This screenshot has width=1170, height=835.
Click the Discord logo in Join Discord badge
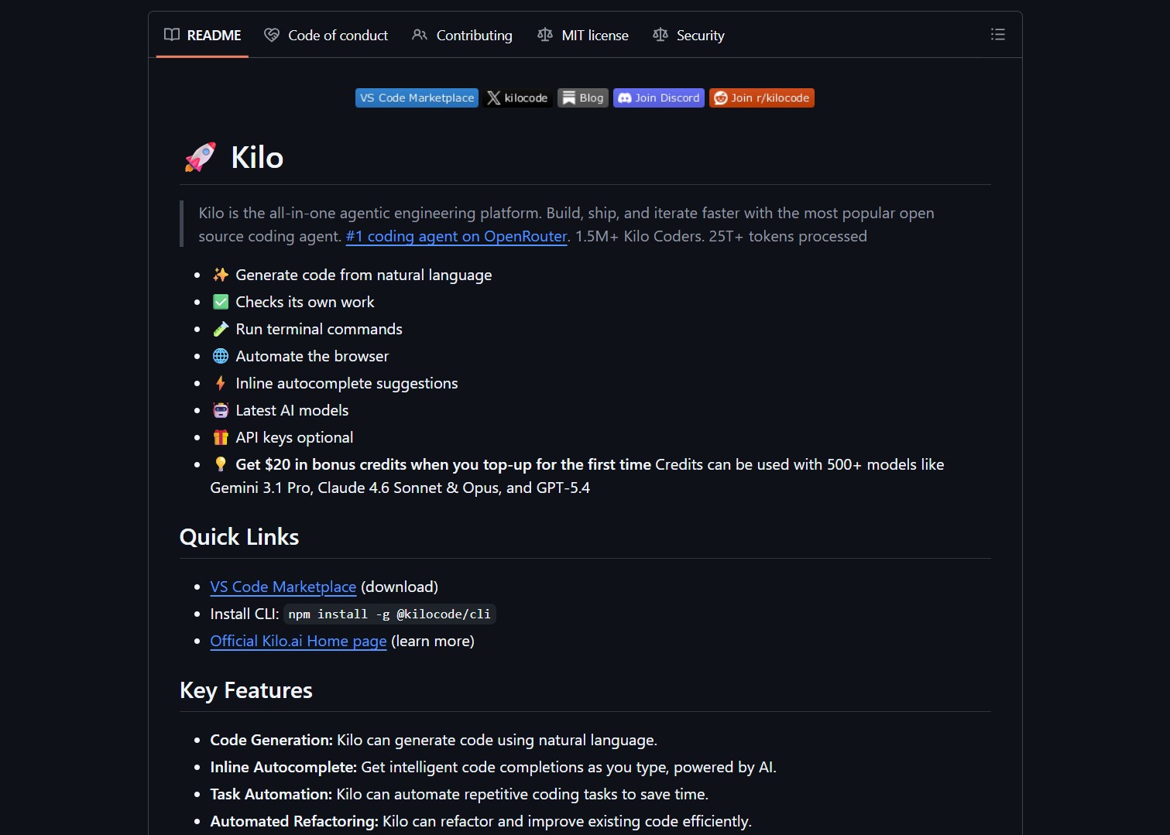pyautogui.click(x=624, y=98)
